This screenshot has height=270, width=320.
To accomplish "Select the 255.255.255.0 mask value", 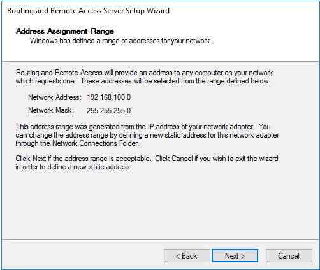I will (108, 111).
